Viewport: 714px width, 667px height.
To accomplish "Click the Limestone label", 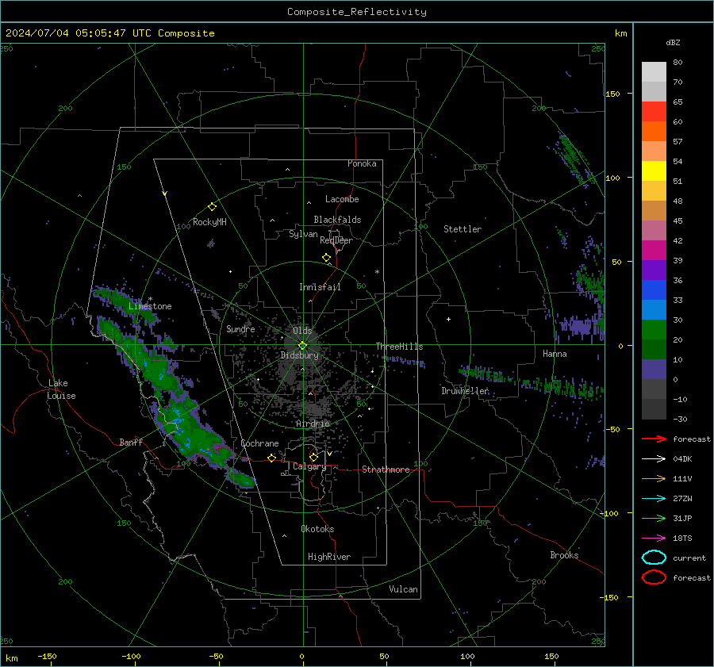I will click(150, 306).
